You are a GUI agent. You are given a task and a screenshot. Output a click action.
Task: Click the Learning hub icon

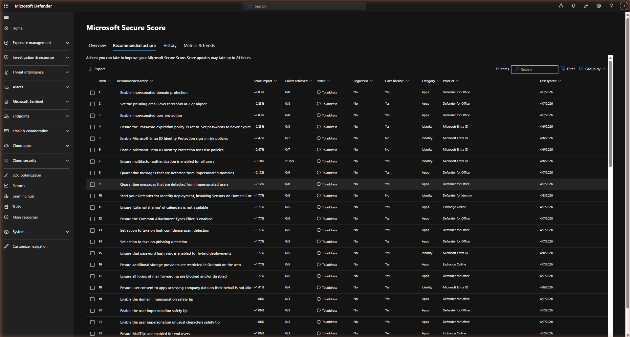(6, 196)
